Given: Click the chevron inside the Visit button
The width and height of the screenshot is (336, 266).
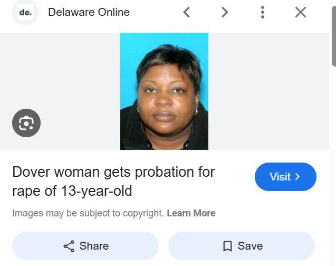Looking at the screenshot, I should (297, 177).
